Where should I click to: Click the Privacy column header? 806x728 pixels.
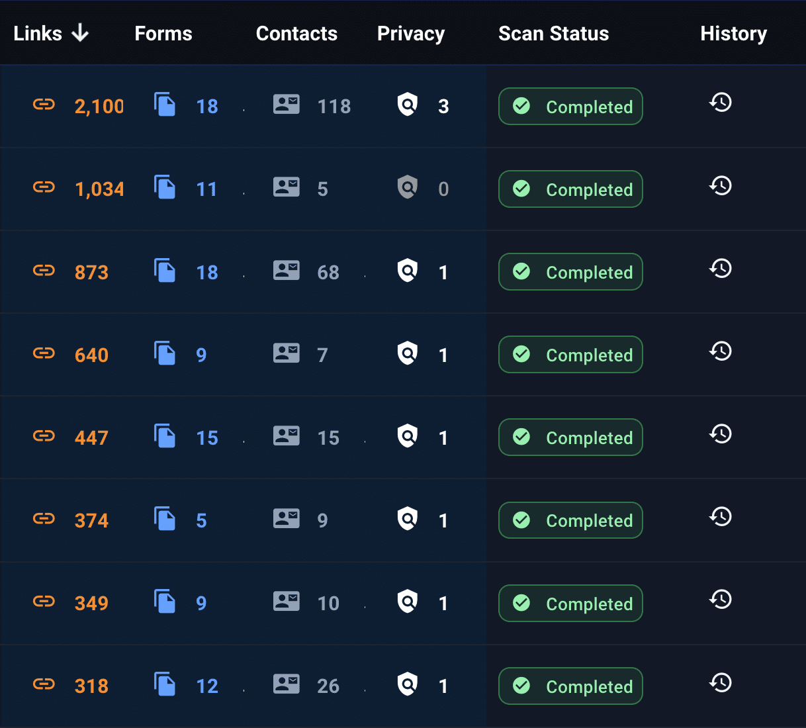[x=411, y=34]
